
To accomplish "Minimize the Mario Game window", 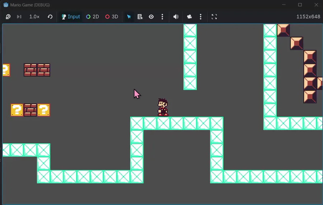I will pyautogui.click(x=284, y=5).
